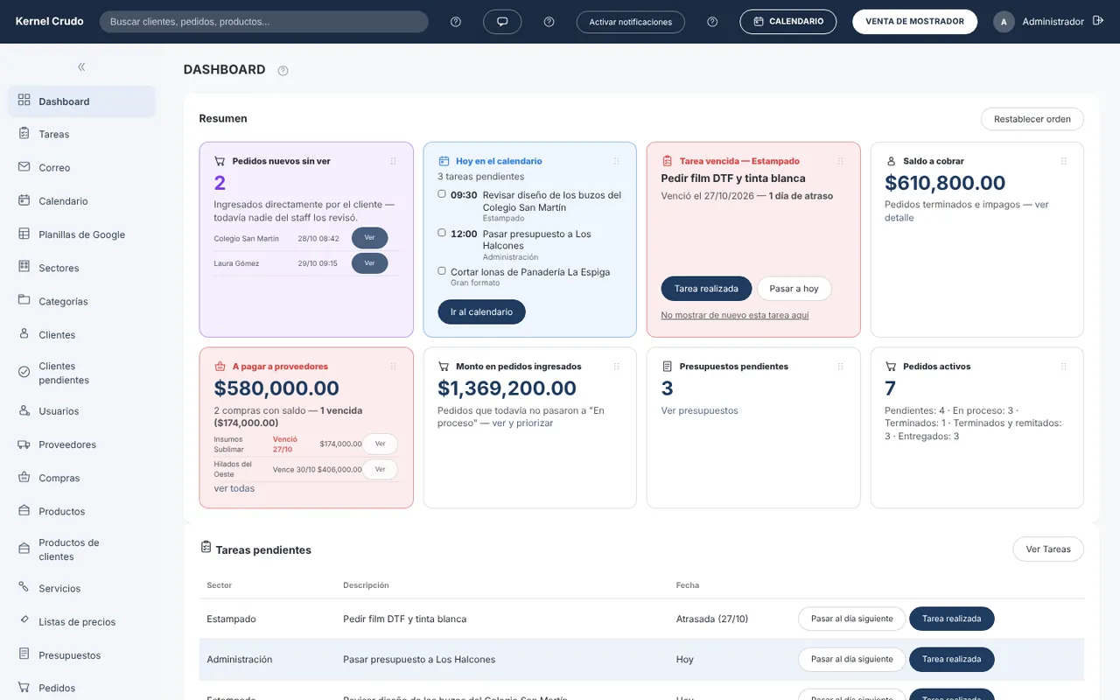Click the help icon next to search field

click(x=456, y=22)
